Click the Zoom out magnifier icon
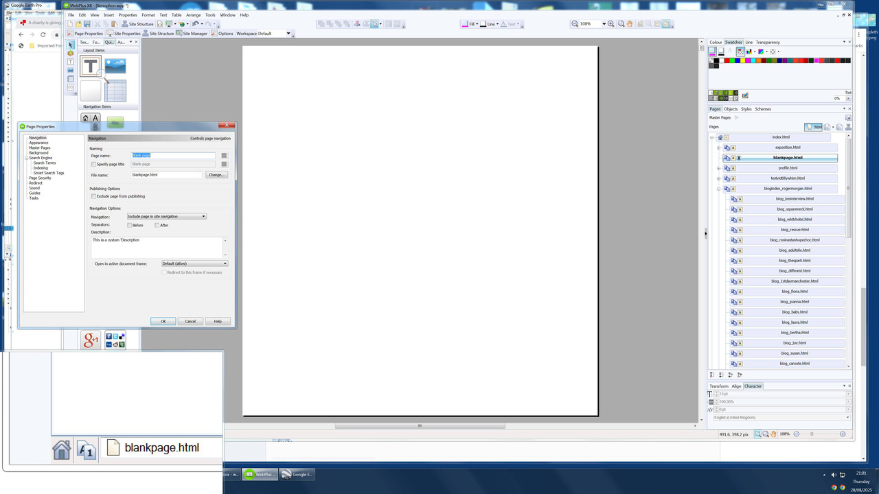 [x=575, y=24]
